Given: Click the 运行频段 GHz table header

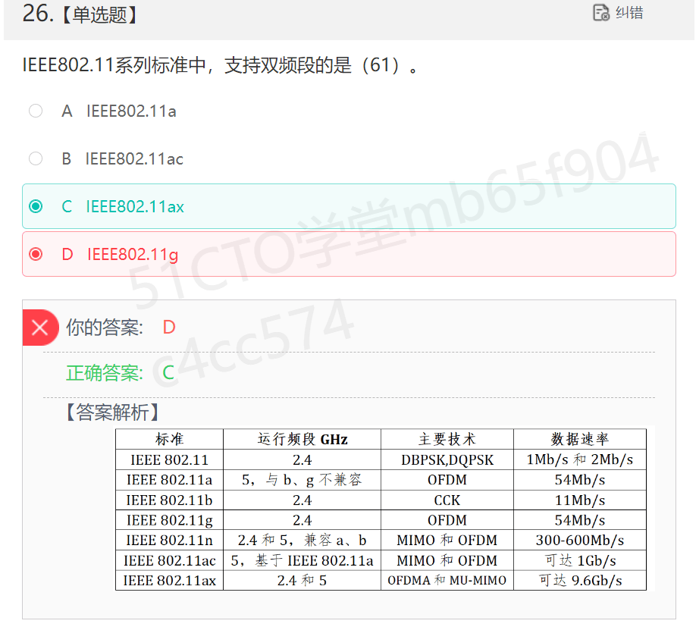Looking at the screenshot, I should (302, 439).
